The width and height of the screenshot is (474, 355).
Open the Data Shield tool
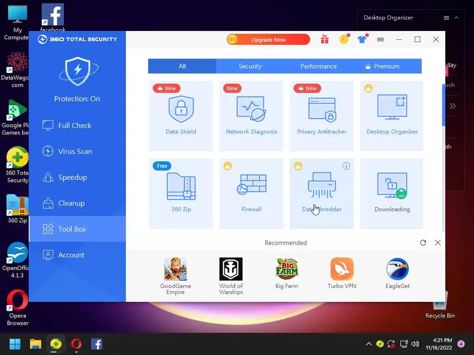(x=181, y=116)
